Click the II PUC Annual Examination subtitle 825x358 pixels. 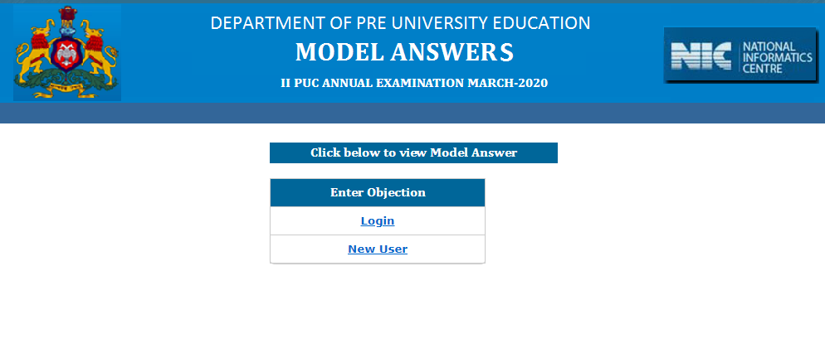click(414, 83)
